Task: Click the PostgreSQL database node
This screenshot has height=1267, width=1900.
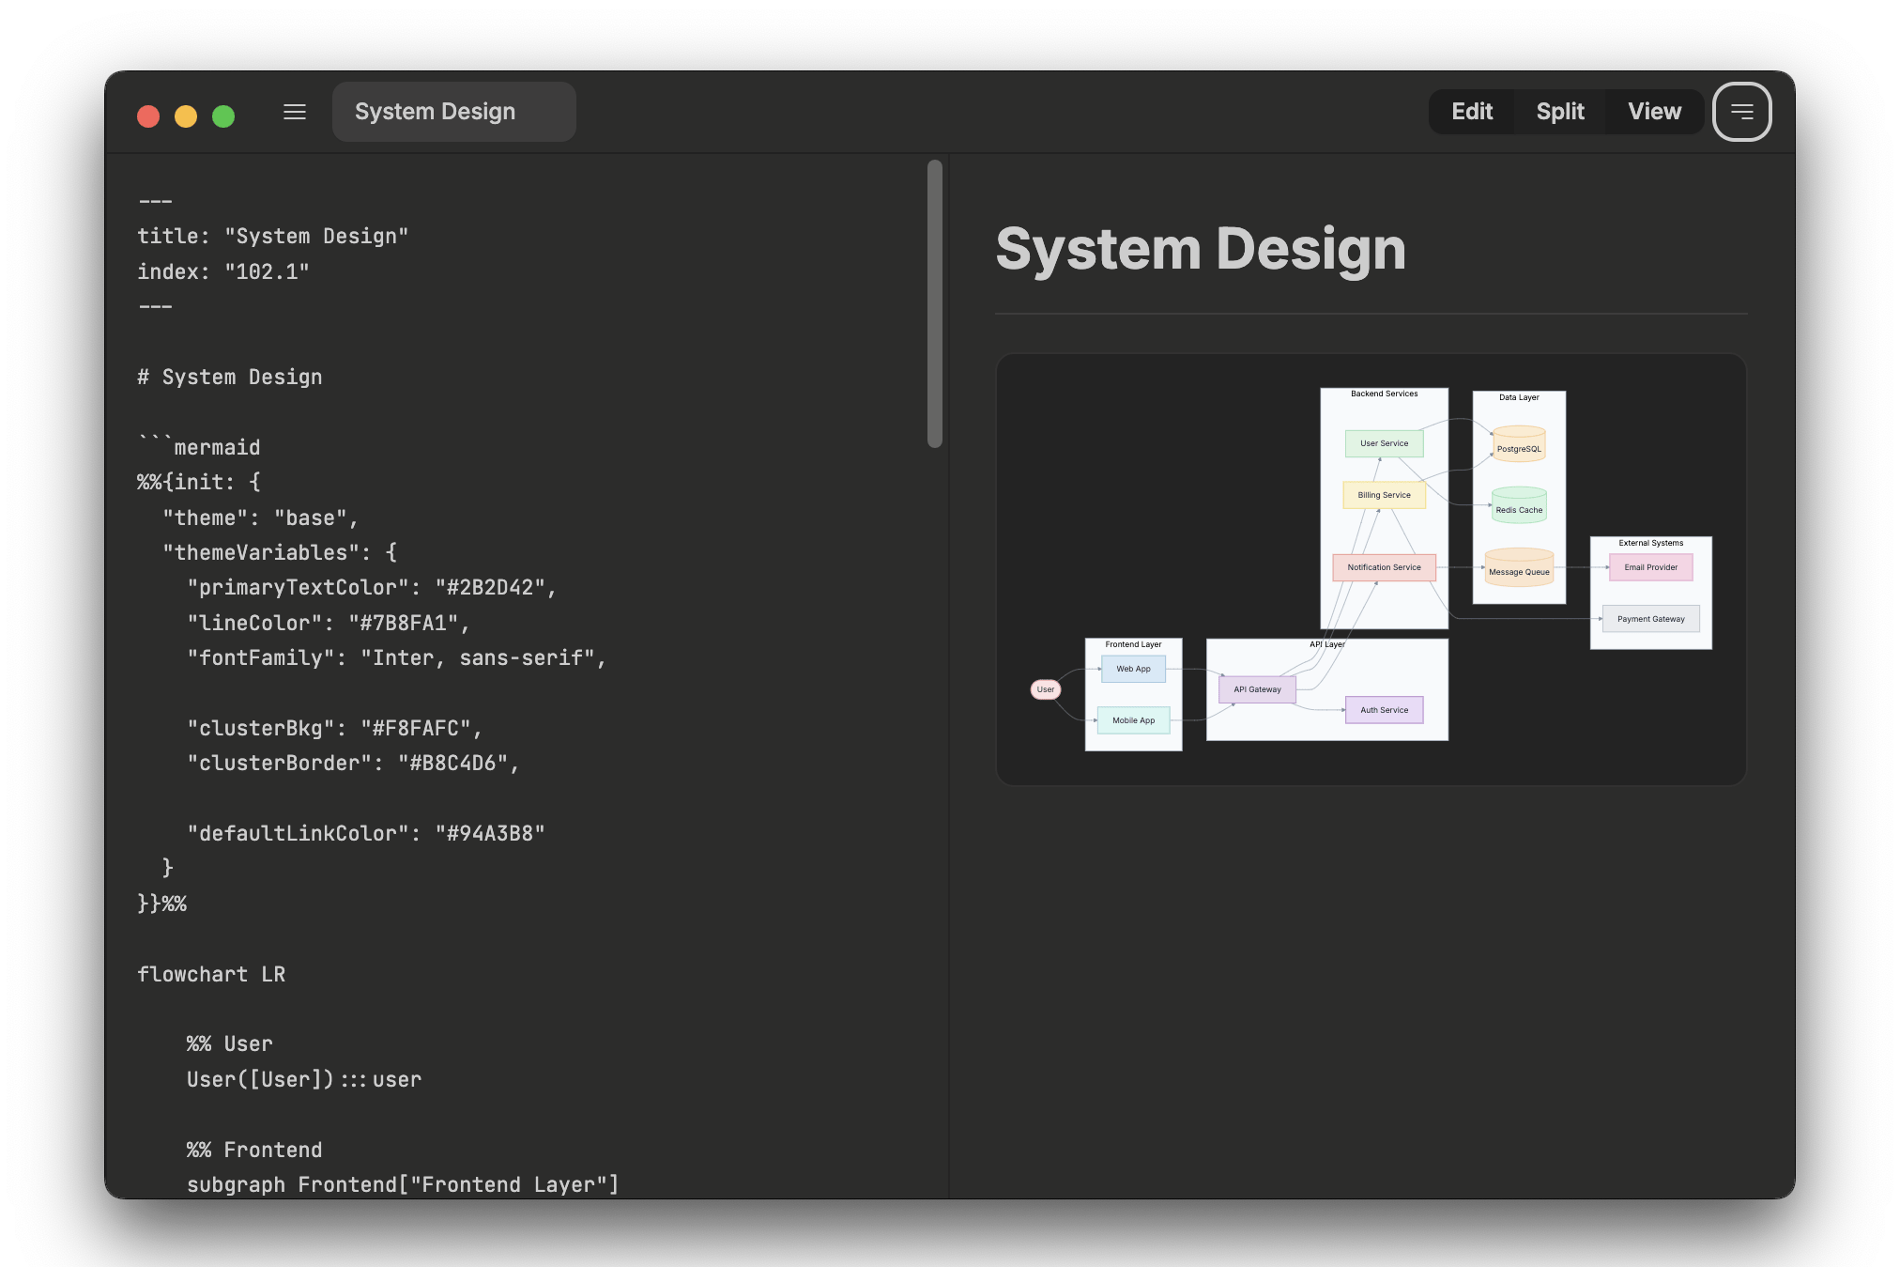Action: [x=1519, y=445]
